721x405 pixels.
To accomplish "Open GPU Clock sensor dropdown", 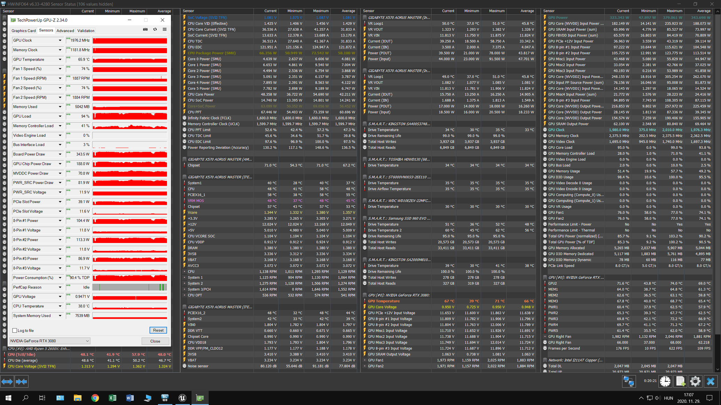I will pyautogui.click(x=60, y=40).
